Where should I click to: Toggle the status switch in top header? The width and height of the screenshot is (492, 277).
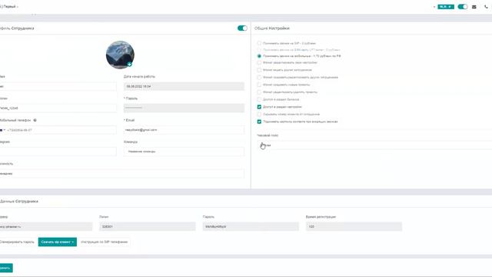(x=463, y=7)
